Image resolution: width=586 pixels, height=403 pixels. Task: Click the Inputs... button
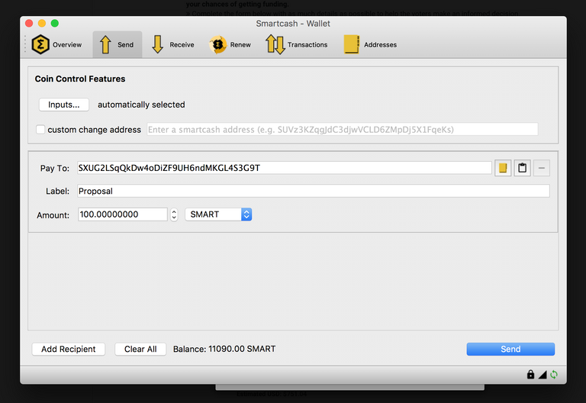[64, 105]
